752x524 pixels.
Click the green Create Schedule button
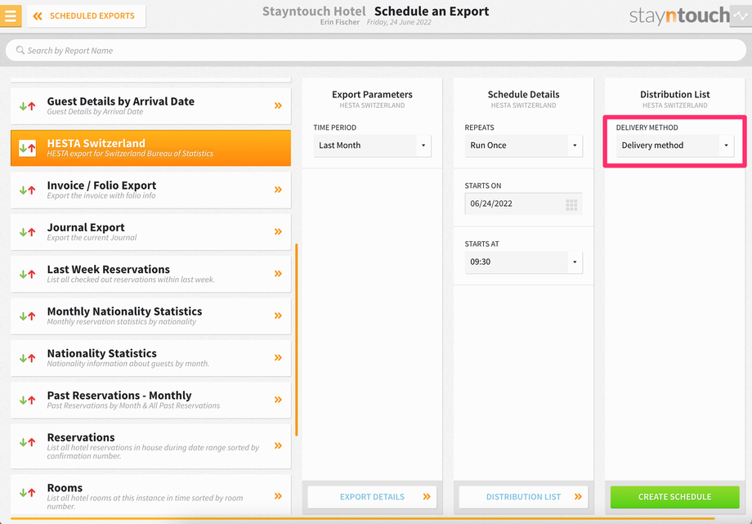(x=675, y=497)
